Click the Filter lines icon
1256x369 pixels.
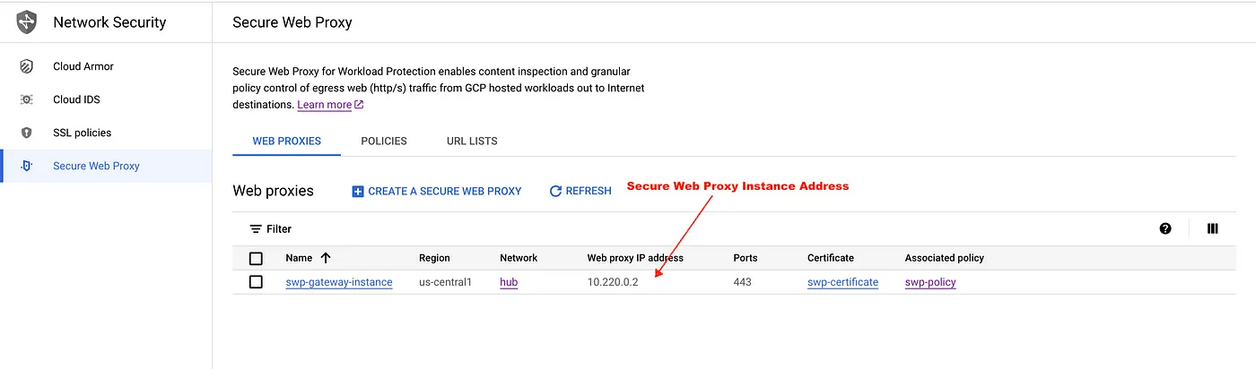256,228
